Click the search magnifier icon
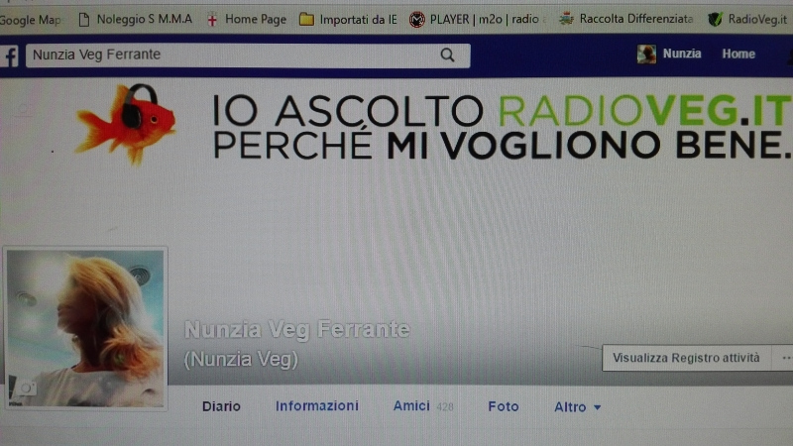 coord(447,56)
